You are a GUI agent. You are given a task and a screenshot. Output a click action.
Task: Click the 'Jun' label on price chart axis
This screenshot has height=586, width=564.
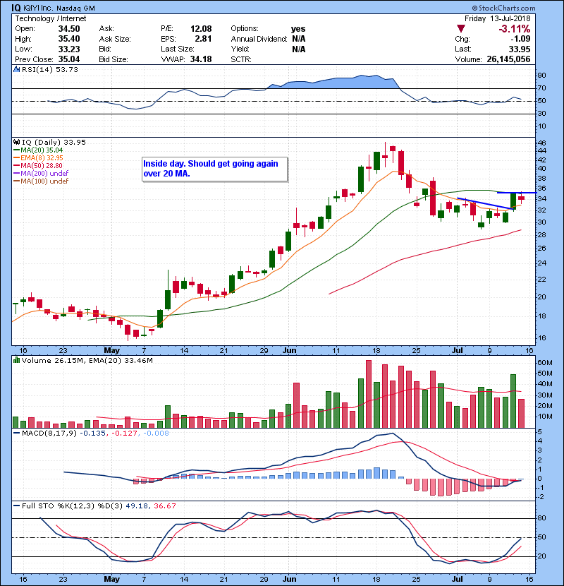coord(289,350)
